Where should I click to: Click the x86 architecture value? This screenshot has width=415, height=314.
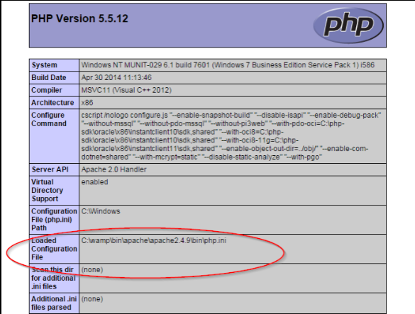[87, 103]
